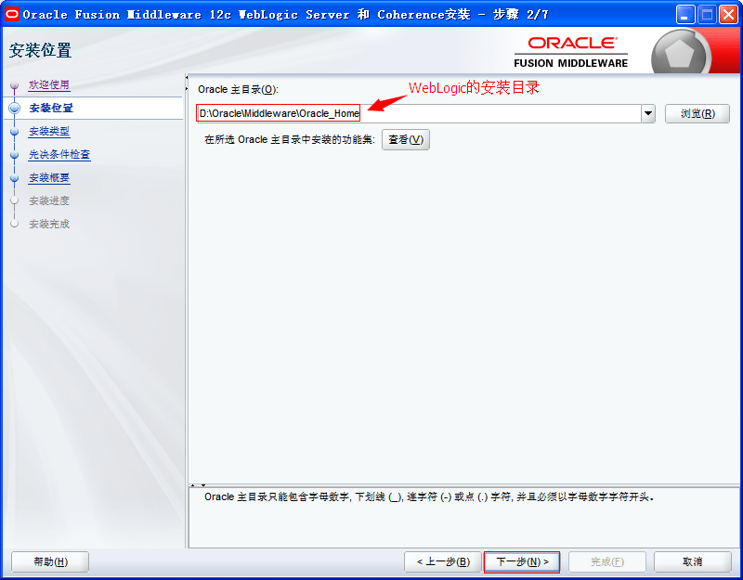Click the 查看(V) feature sets button

pos(406,140)
